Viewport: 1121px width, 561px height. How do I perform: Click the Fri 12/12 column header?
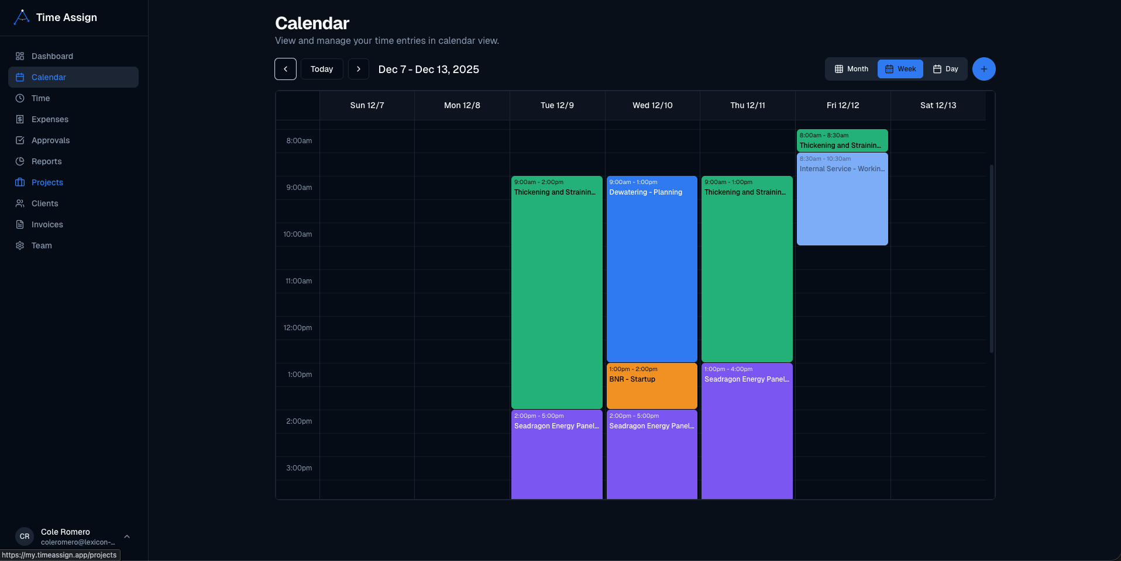point(843,105)
